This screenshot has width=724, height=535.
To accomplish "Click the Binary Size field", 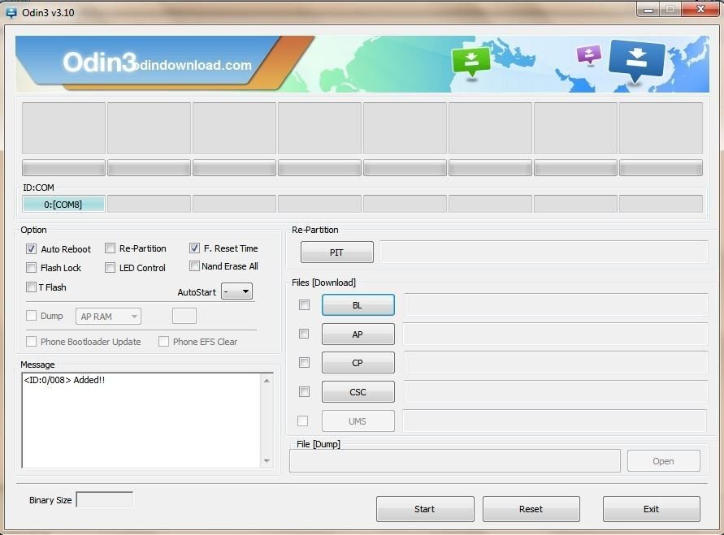I will coord(105,499).
